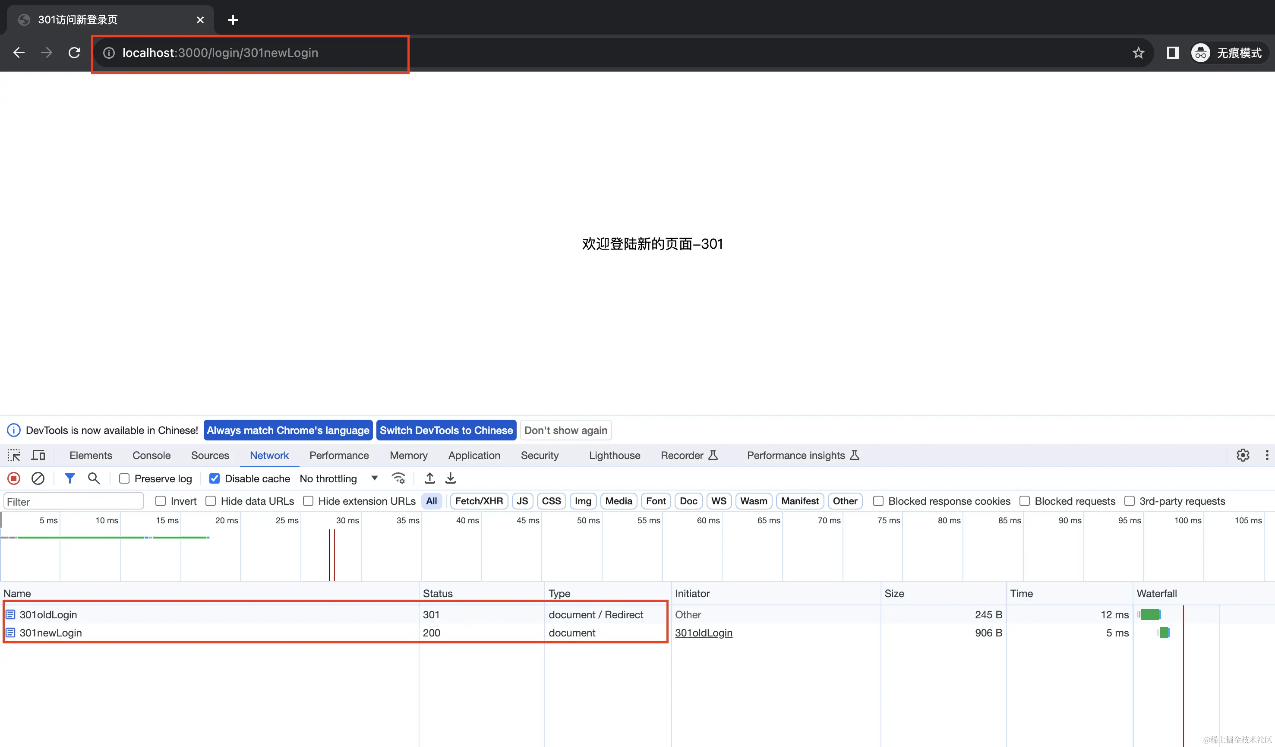Clear the network log
The width and height of the screenshot is (1275, 747).
pos(38,478)
